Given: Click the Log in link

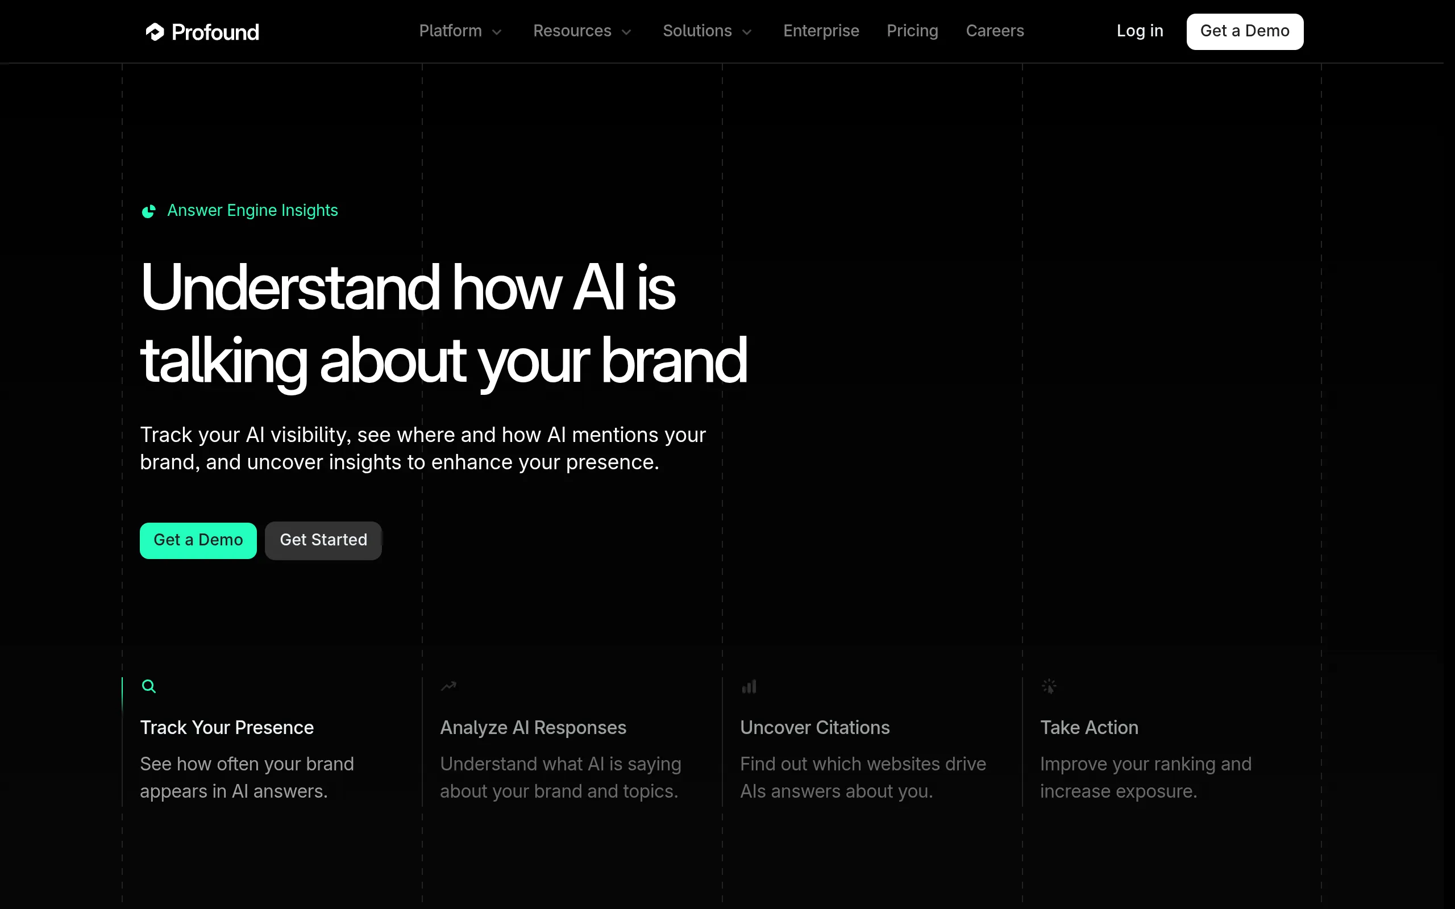Looking at the screenshot, I should pyautogui.click(x=1140, y=31).
